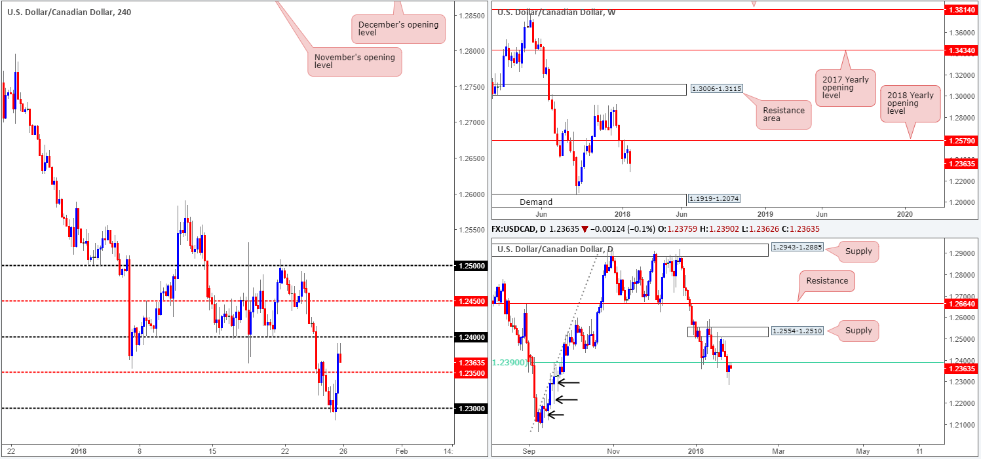Viewport: 981px width, 459px height.
Task: Click 1.26500 on the 240 chart price axis
Action: point(473,158)
